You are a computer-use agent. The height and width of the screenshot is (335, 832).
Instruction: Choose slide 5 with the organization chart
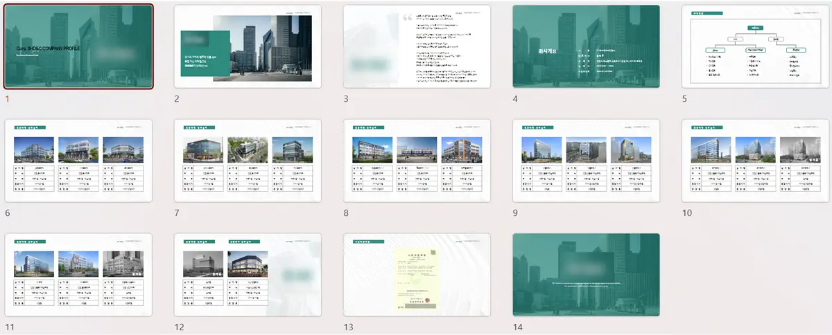[756, 46]
